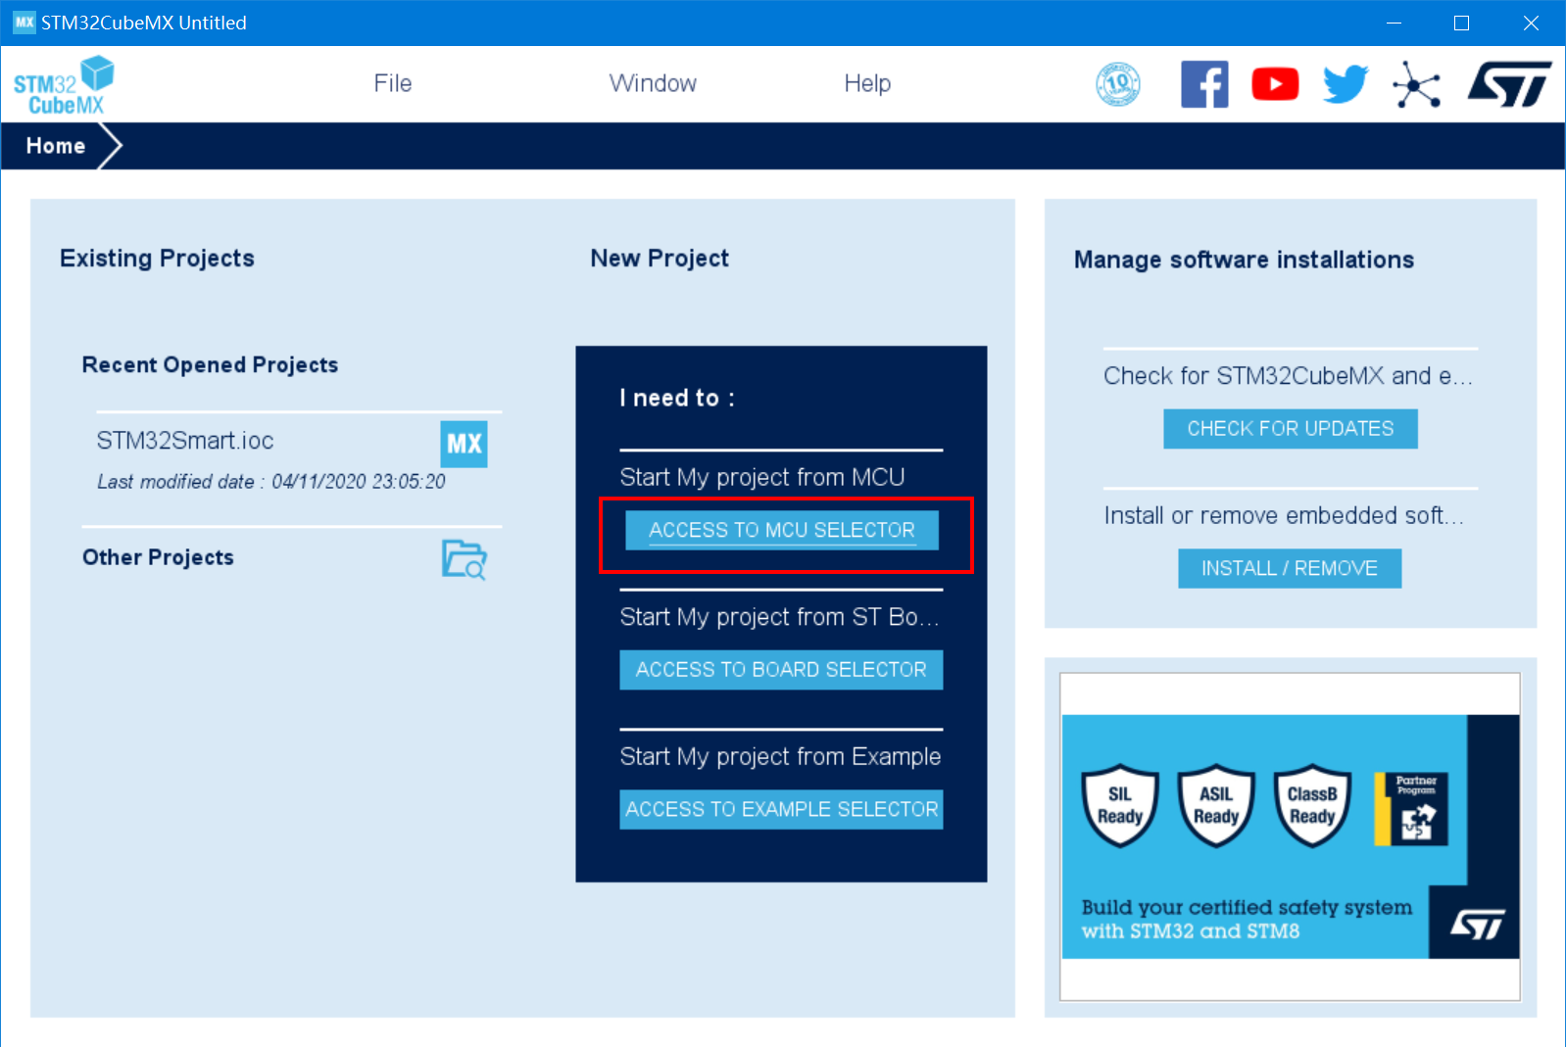Click 'Start My project from MCU' text

coord(762,477)
